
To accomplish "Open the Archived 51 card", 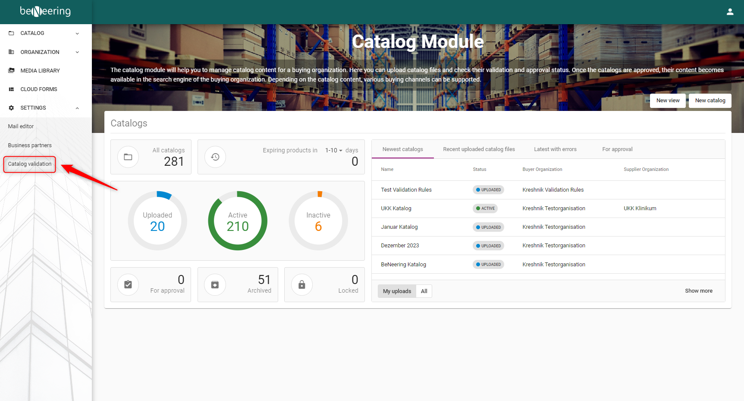I will [x=238, y=284].
